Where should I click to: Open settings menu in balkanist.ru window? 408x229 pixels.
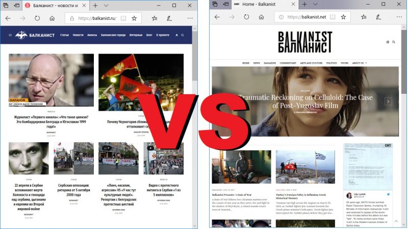tap(190, 18)
